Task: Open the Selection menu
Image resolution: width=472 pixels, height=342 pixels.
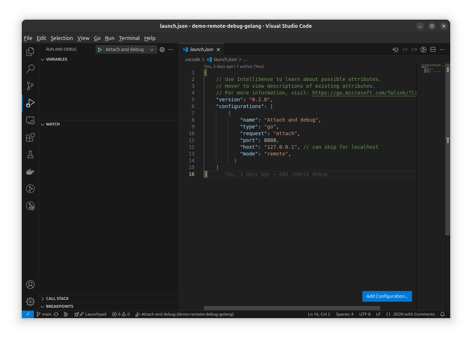Action: (x=61, y=38)
